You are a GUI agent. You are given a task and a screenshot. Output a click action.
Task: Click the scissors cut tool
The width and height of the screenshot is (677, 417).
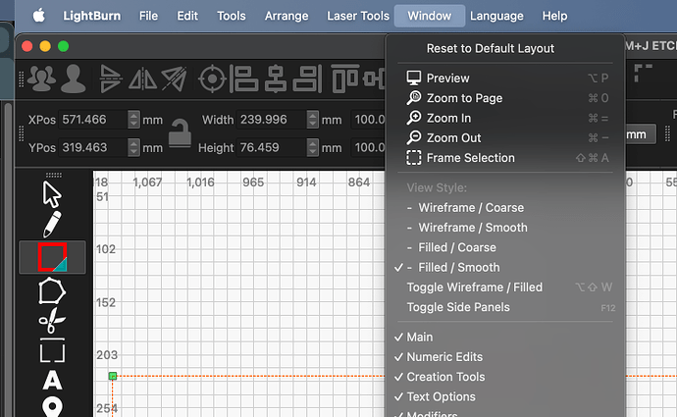tap(52, 320)
